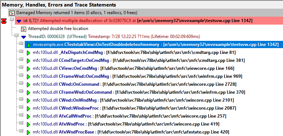Select the viewcore.cpp Line 166 frame
The width and height of the screenshot is (283, 136).
click(134, 68)
